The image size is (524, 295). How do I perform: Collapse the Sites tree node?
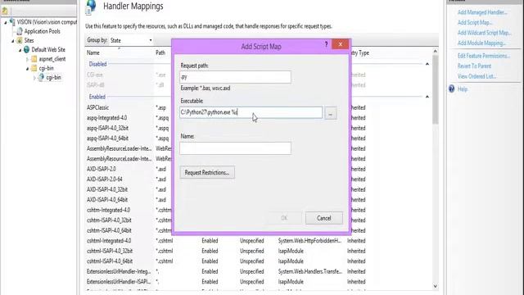[13, 41]
